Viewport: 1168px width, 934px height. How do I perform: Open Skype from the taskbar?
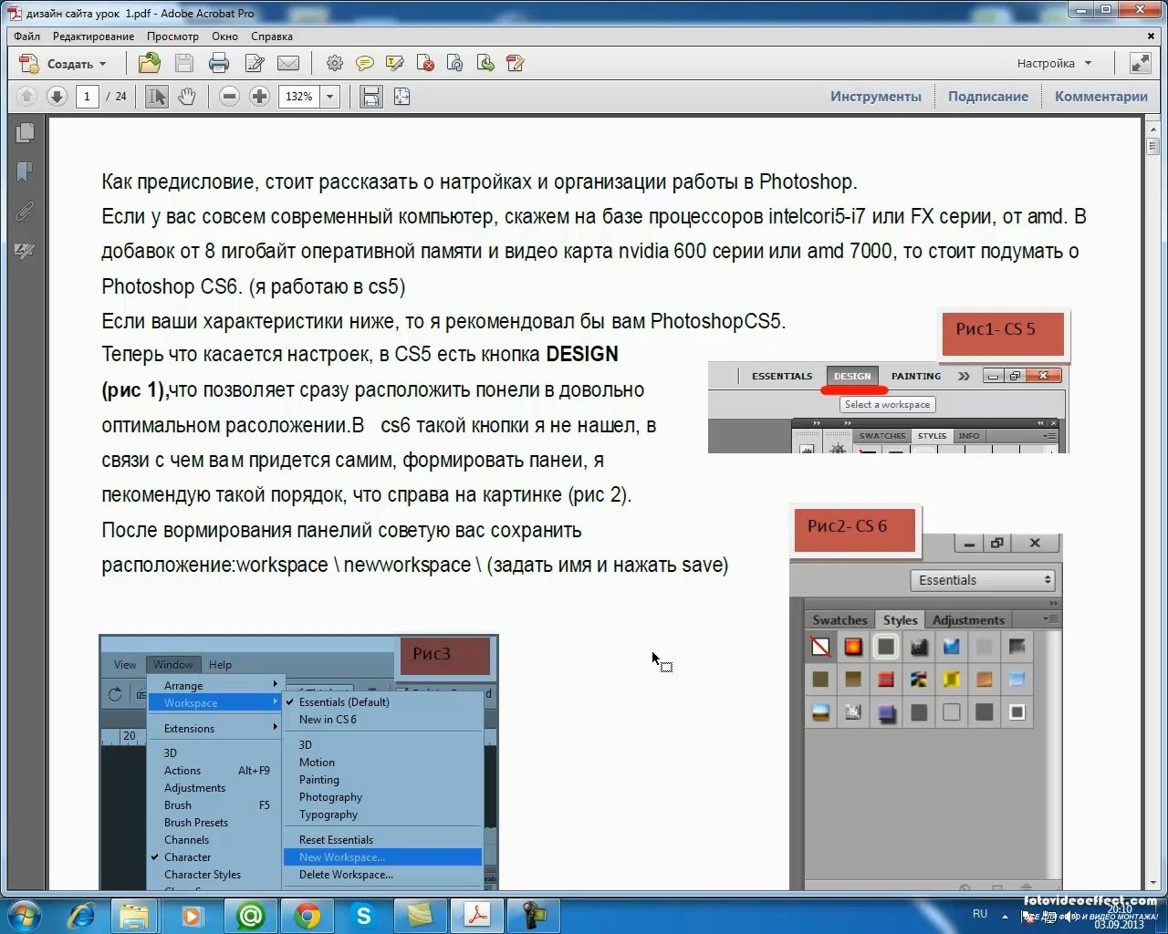pyautogui.click(x=364, y=915)
